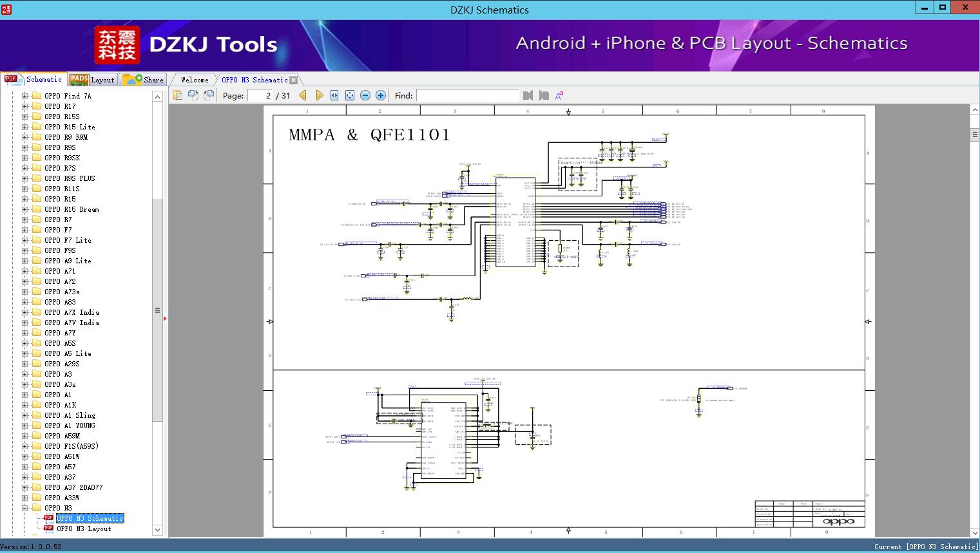980x553 pixels.
Task: Click the OPPO N3 Schematic PDF icon
Action: (x=48, y=518)
